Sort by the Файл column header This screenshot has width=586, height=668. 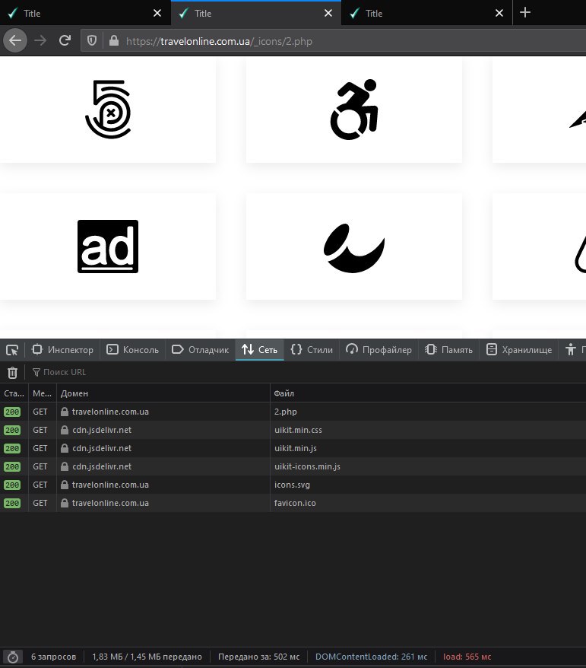point(428,393)
